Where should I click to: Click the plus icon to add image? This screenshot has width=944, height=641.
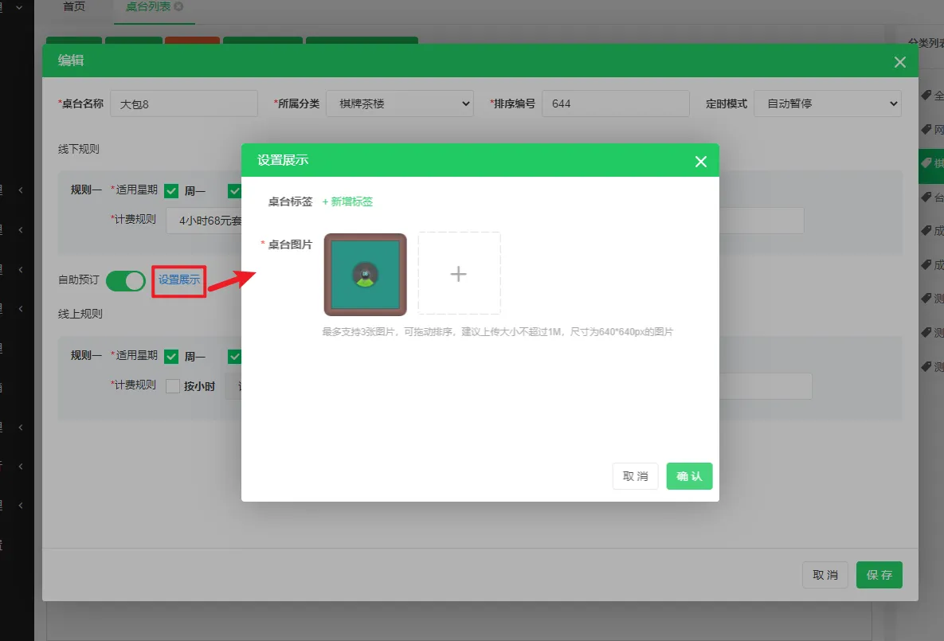pyautogui.click(x=459, y=274)
